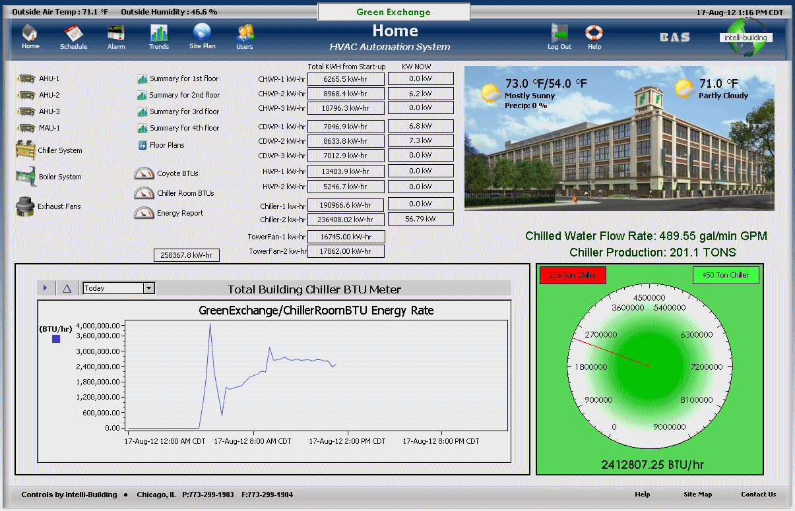Toggle the 175 Ton Chiller status indicator
Image resolution: width=795 pixels, height=511 pixels.
coord(572,275)
